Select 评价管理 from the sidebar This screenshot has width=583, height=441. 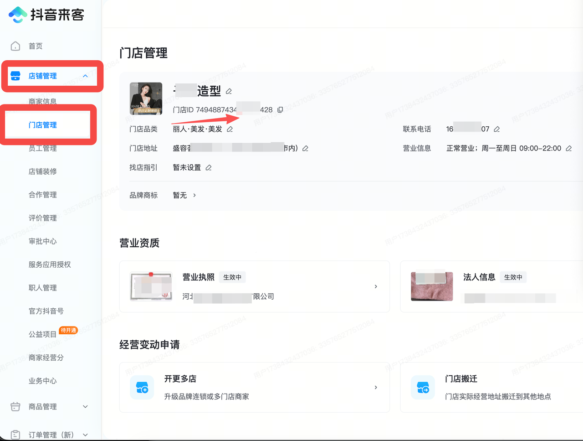(43, 218)
